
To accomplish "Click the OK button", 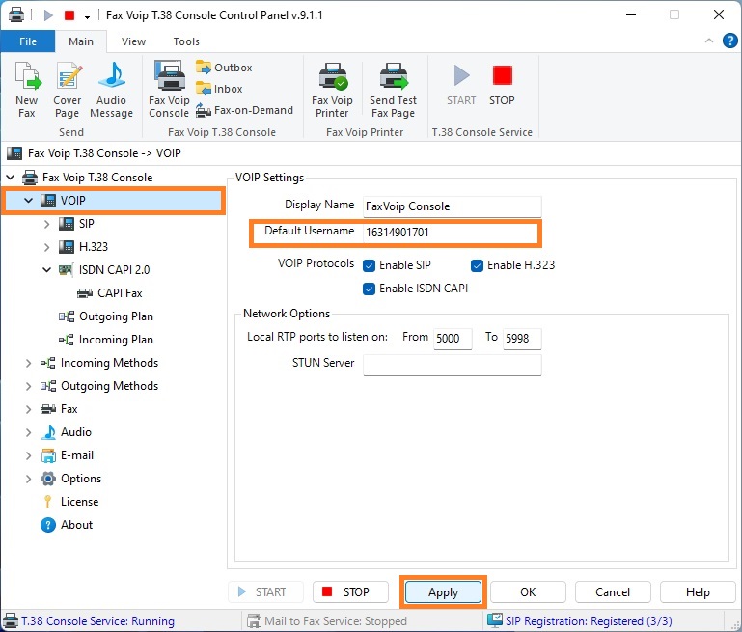I will click(528, 592).
